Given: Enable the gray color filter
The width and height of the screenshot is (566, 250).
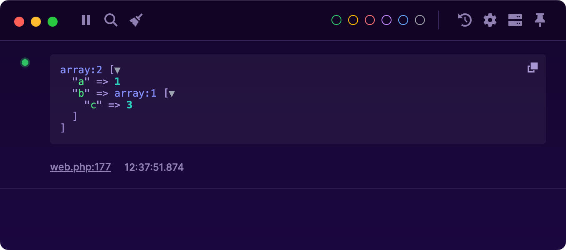Looking at the screenshot, I should point(419,20).
